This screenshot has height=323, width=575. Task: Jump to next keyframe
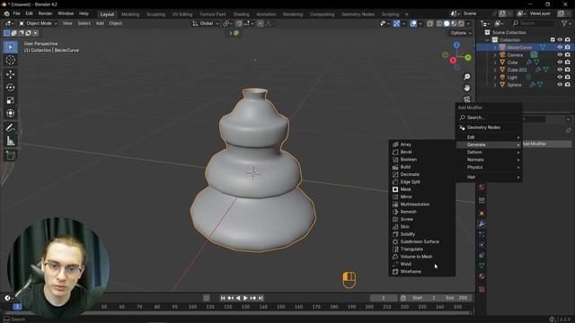point(253,298)
